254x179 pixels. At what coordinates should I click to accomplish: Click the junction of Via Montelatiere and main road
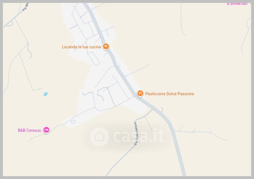pos(153,110)
